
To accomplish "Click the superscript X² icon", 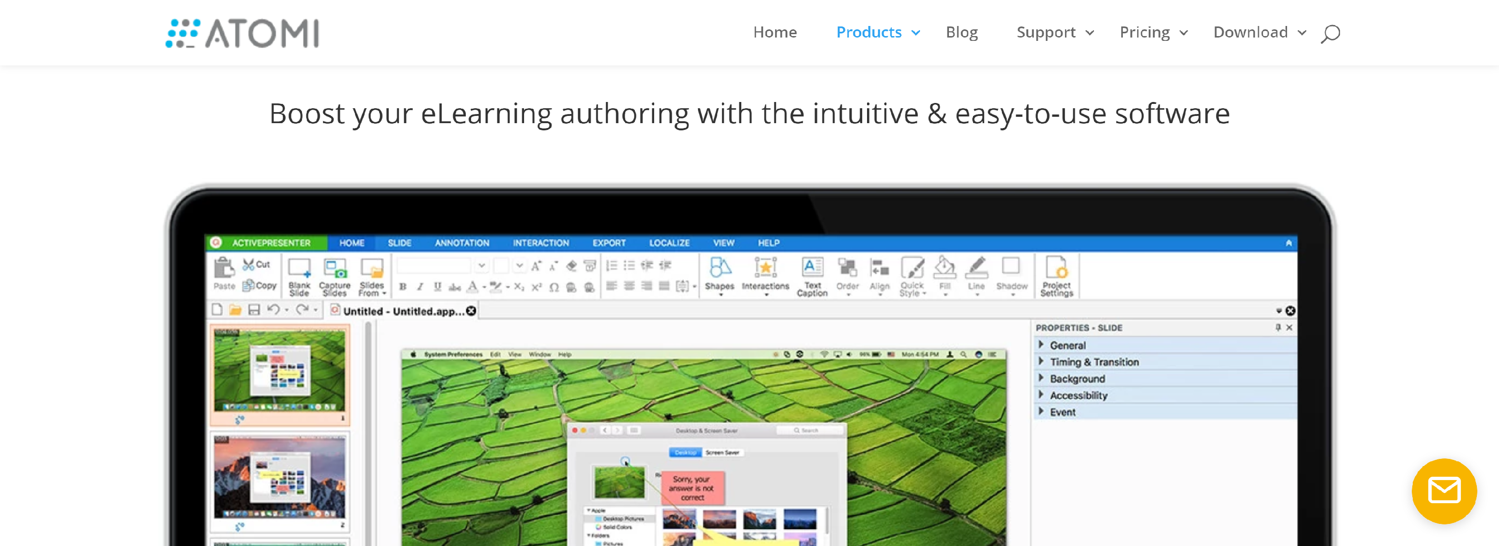I will click(x=537, y=286).
